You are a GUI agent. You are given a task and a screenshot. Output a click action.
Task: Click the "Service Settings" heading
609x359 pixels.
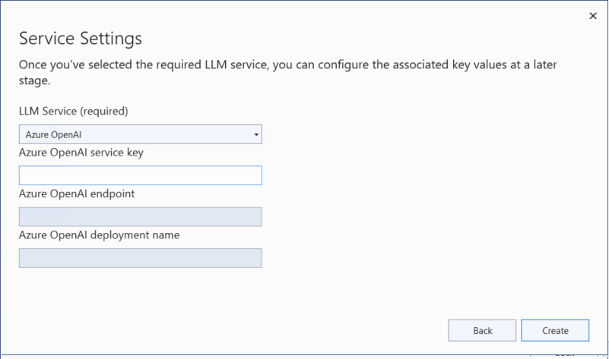coord(80,38)
